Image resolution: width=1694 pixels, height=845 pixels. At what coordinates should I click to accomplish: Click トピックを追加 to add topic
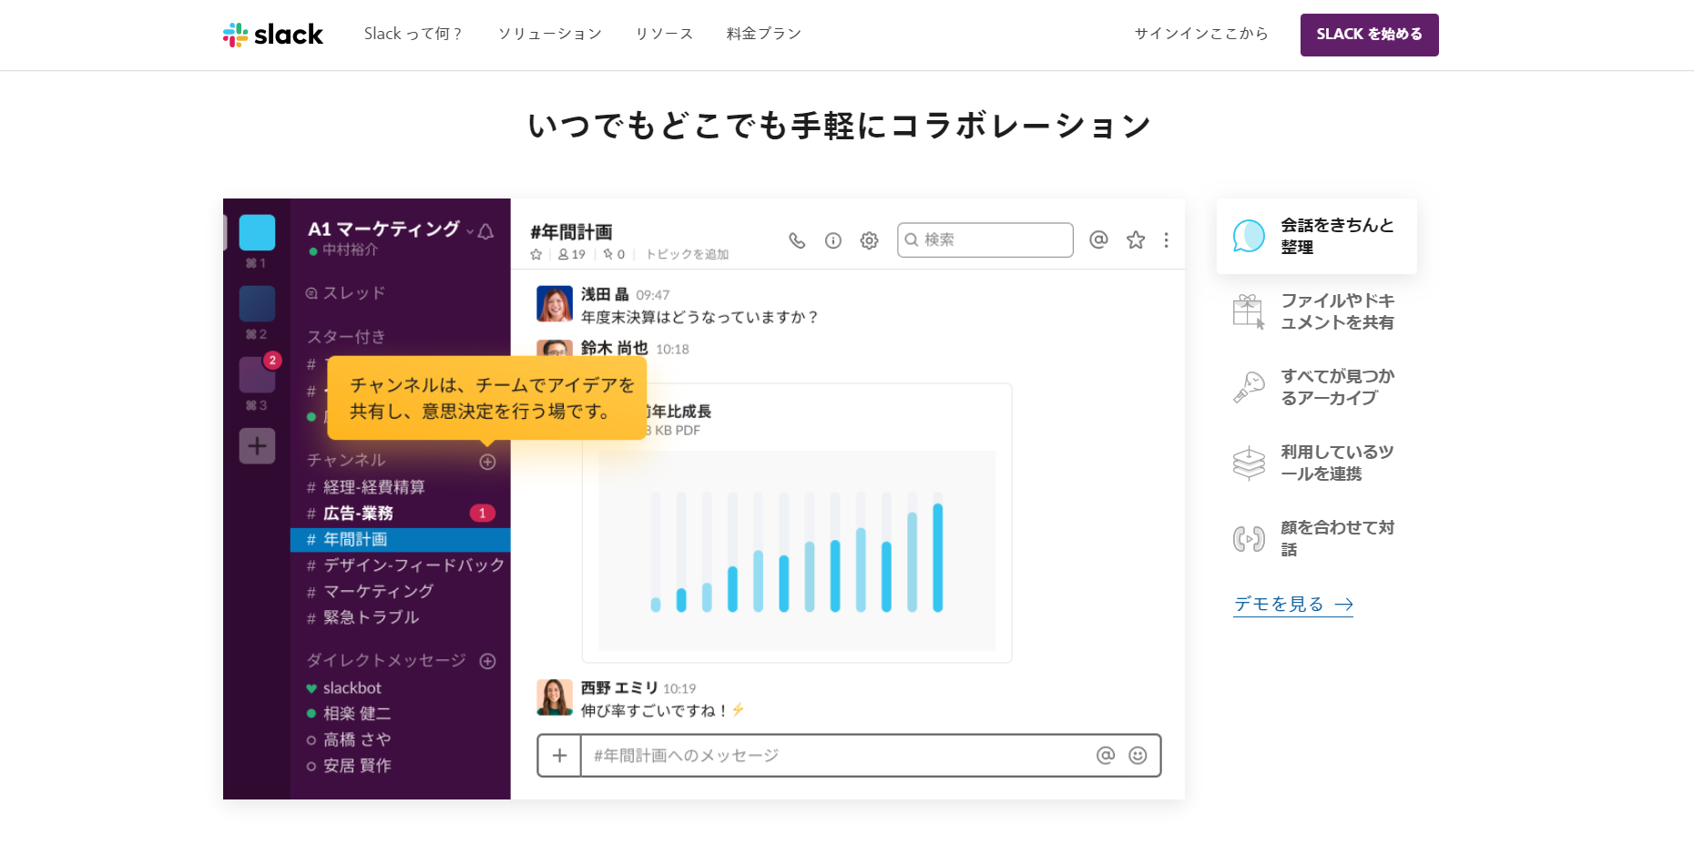pos(687,255)
